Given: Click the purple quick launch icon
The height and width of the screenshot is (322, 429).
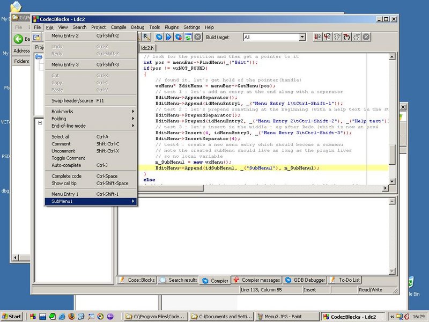Looking at the screenshot, I should [110, 317].
